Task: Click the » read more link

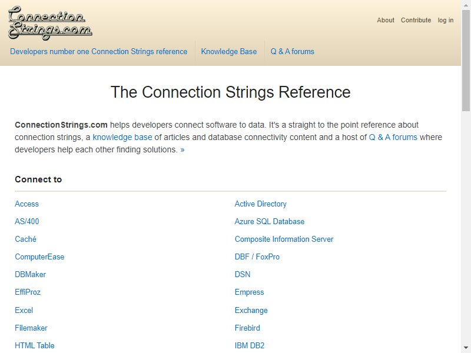Action: click(x=183, y=149)
